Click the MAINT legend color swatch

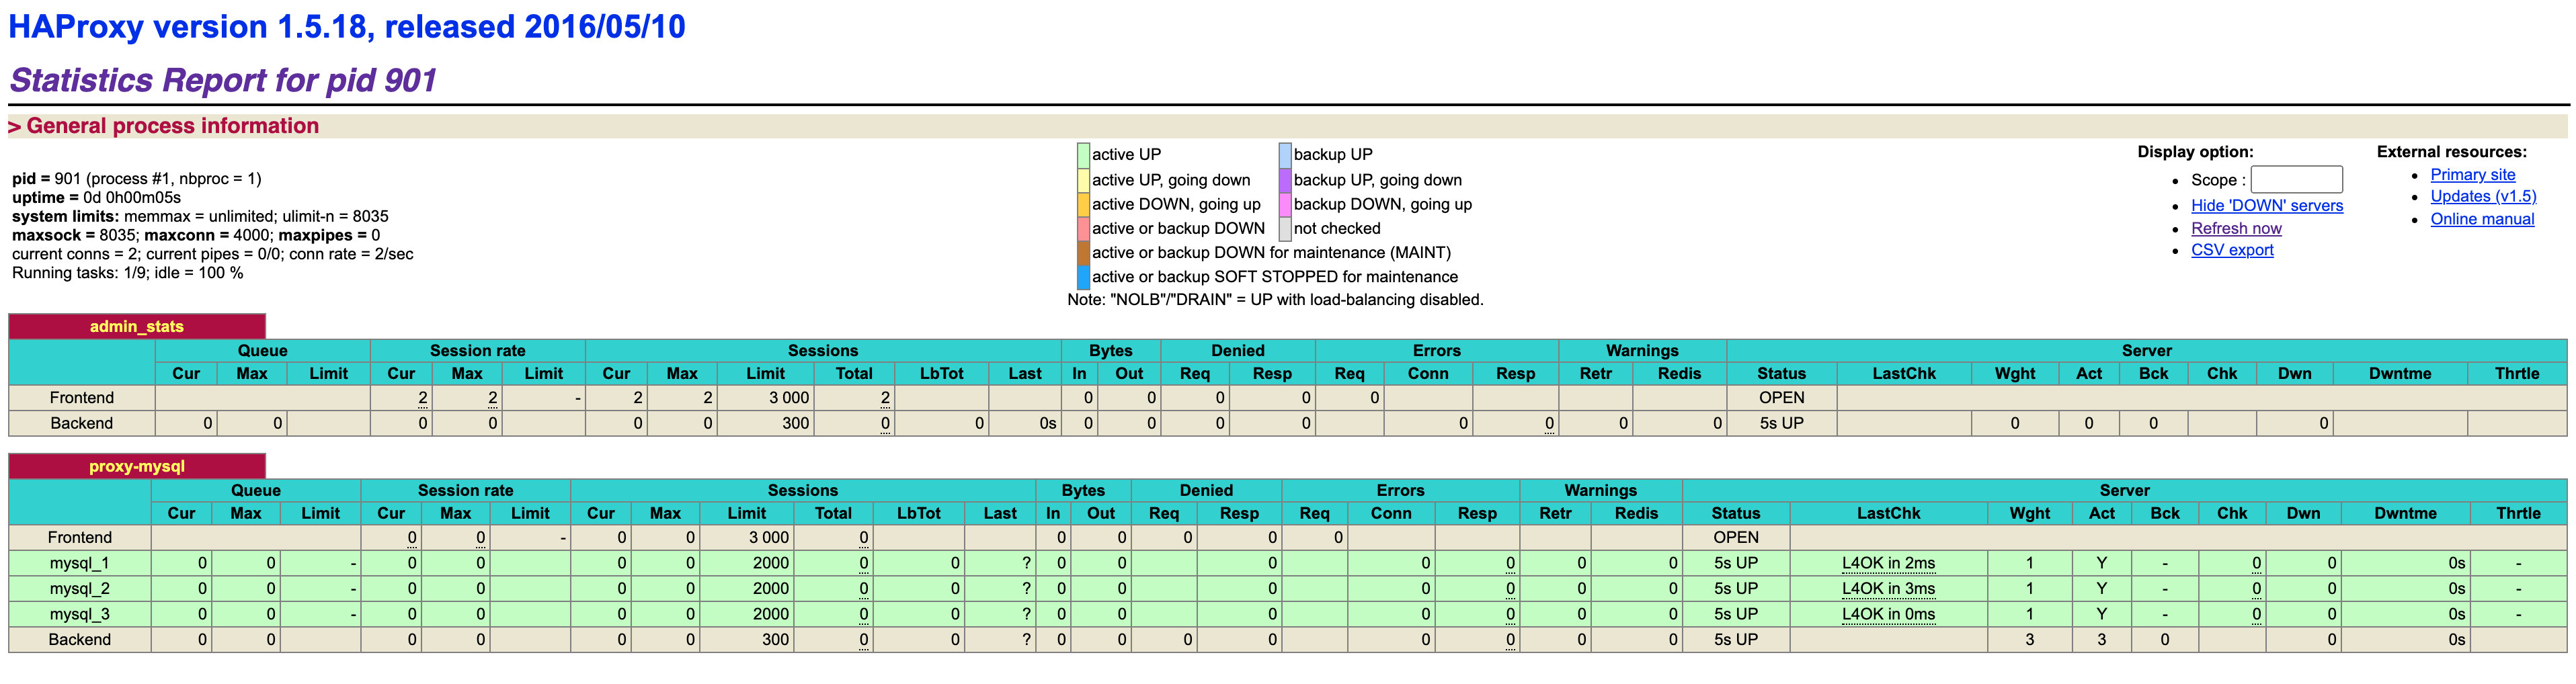(x=1083, y=253)
